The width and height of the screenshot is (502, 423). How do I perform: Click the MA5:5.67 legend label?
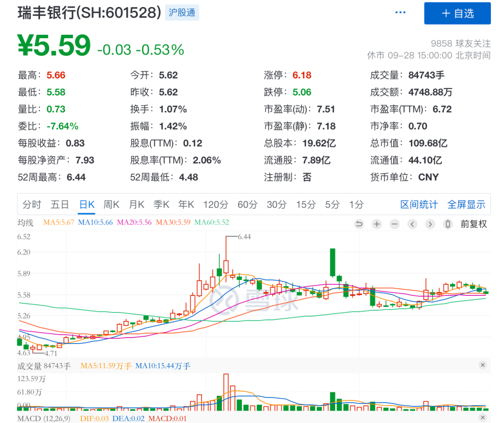tap(59, 222)
